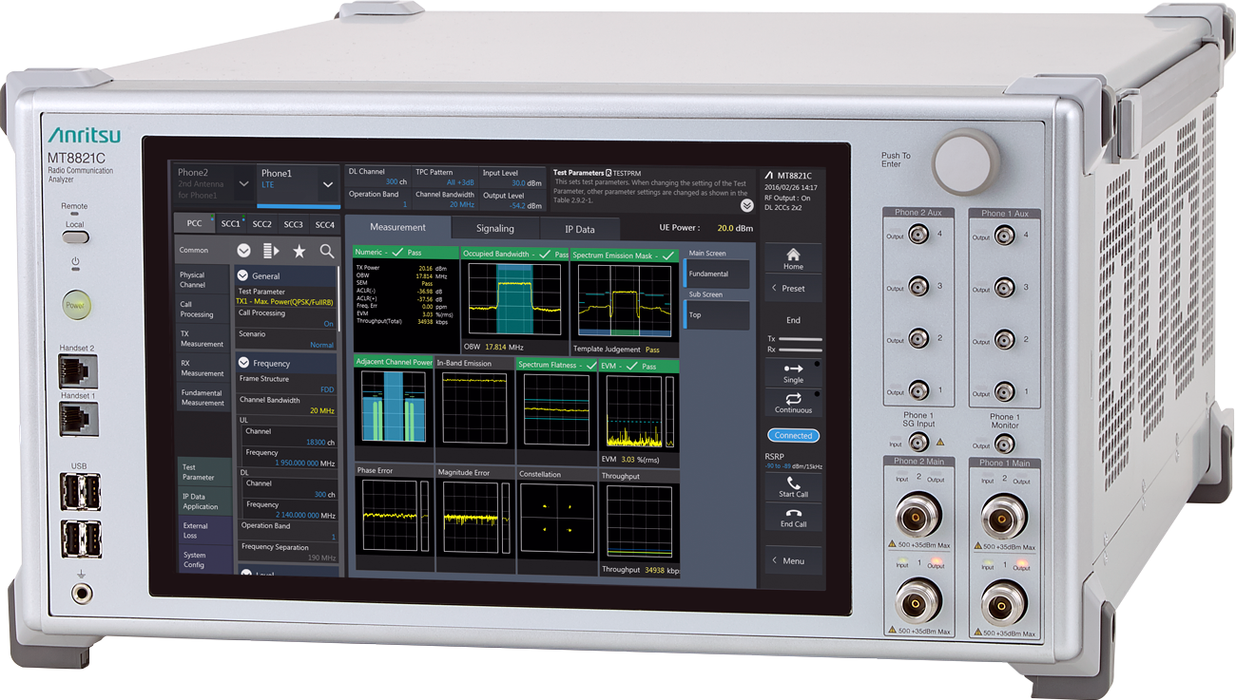Open the Preset submenu

[793, 288]
